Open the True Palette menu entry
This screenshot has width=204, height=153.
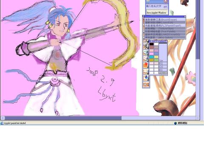click(165, 31)
